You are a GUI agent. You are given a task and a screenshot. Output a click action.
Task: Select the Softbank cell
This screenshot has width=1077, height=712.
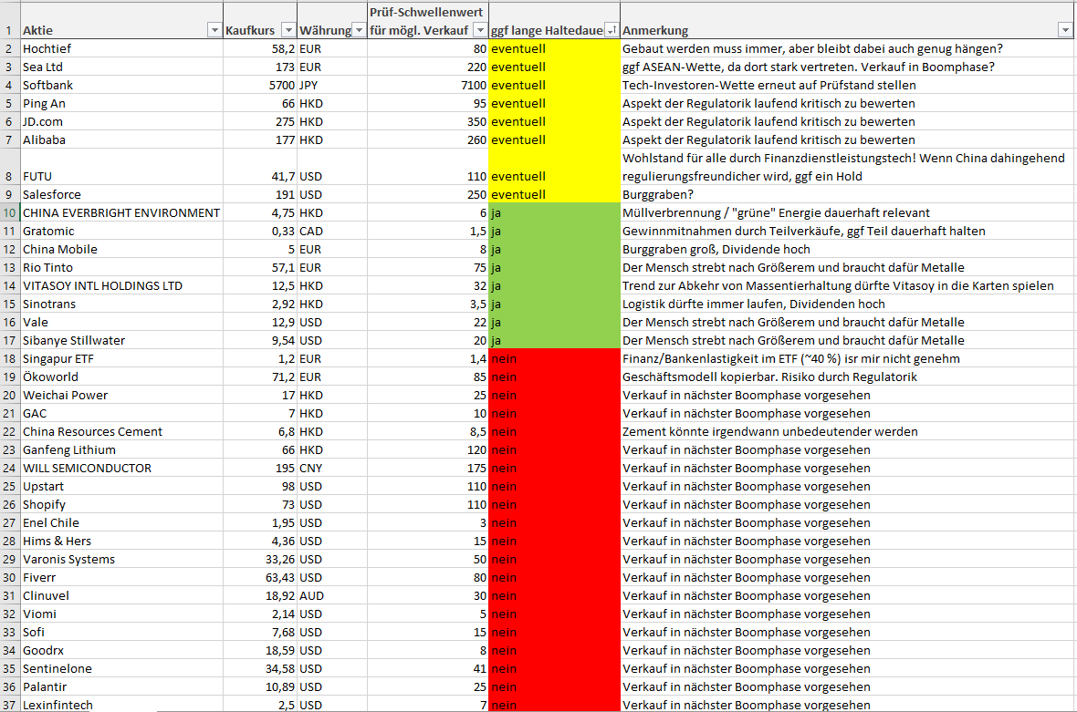(x=121, y=85)
